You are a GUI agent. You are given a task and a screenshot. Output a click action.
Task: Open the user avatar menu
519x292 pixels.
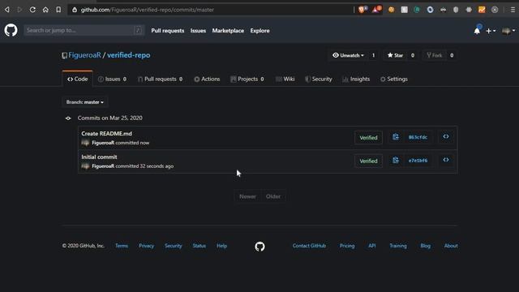click(508, 31)
